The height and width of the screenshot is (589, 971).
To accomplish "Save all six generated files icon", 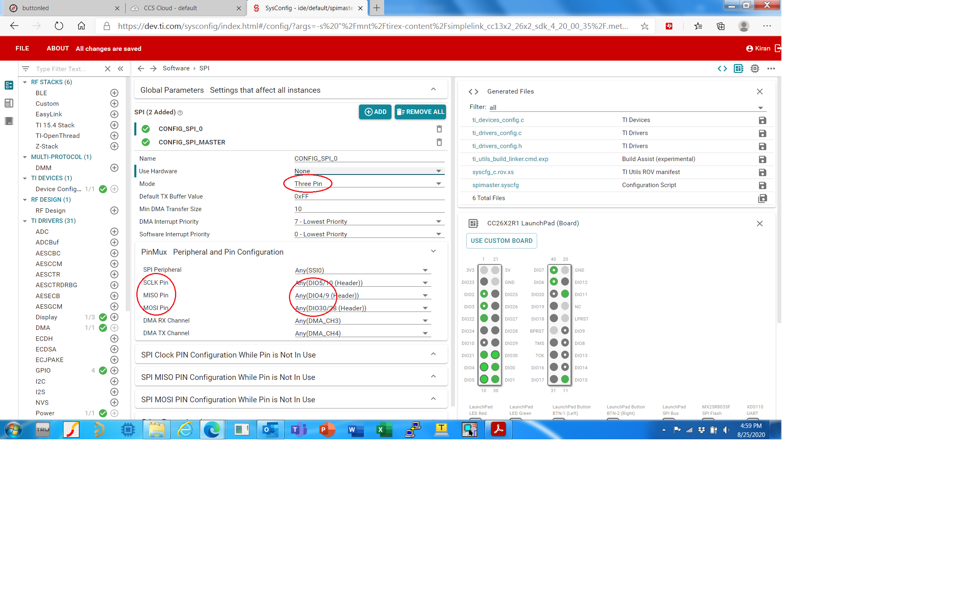I will tap(762, 198).
